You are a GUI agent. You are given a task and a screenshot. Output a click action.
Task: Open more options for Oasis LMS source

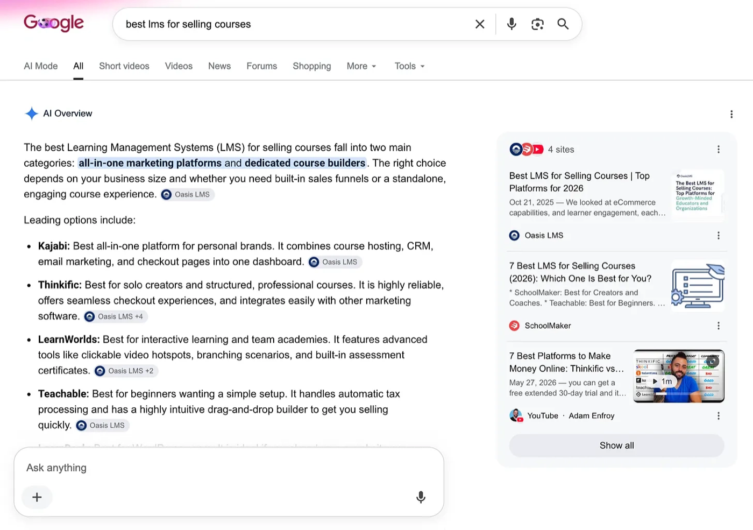719,236
